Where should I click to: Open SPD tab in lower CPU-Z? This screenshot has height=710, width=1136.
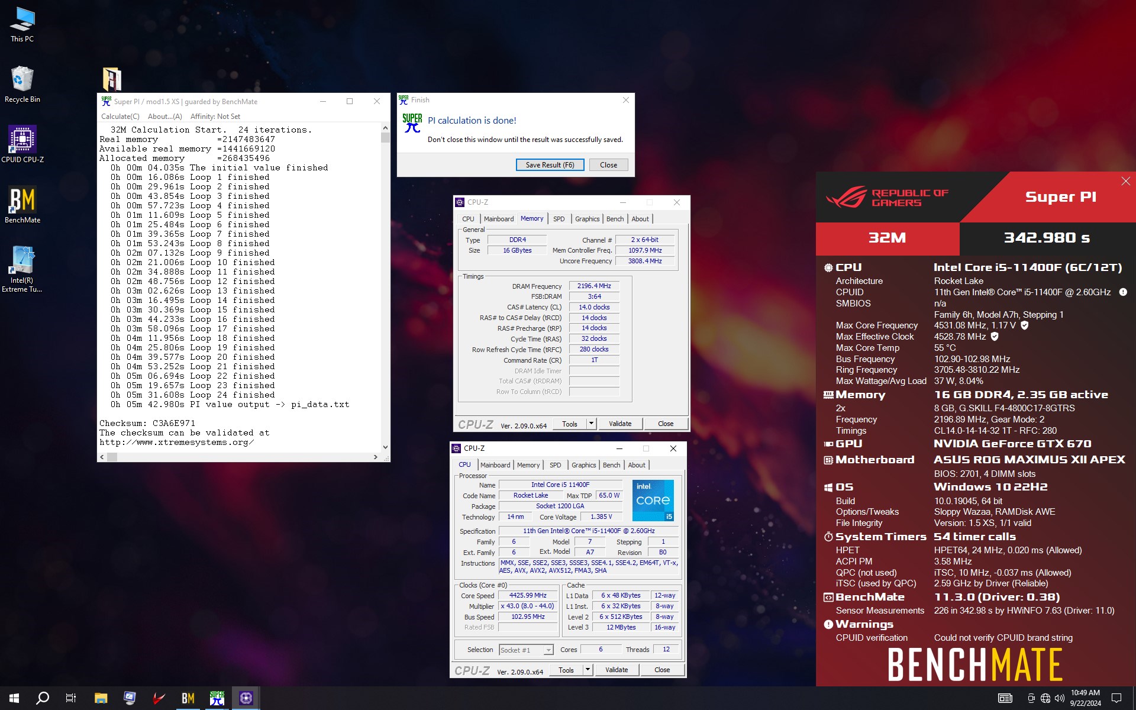555,465
